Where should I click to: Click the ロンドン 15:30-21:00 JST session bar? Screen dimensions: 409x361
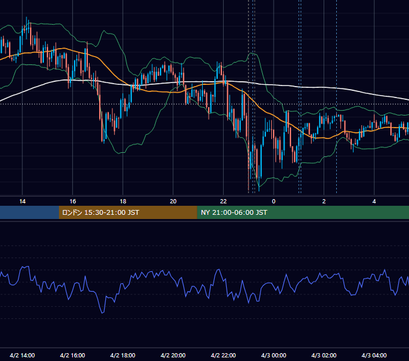click(128, 212)
